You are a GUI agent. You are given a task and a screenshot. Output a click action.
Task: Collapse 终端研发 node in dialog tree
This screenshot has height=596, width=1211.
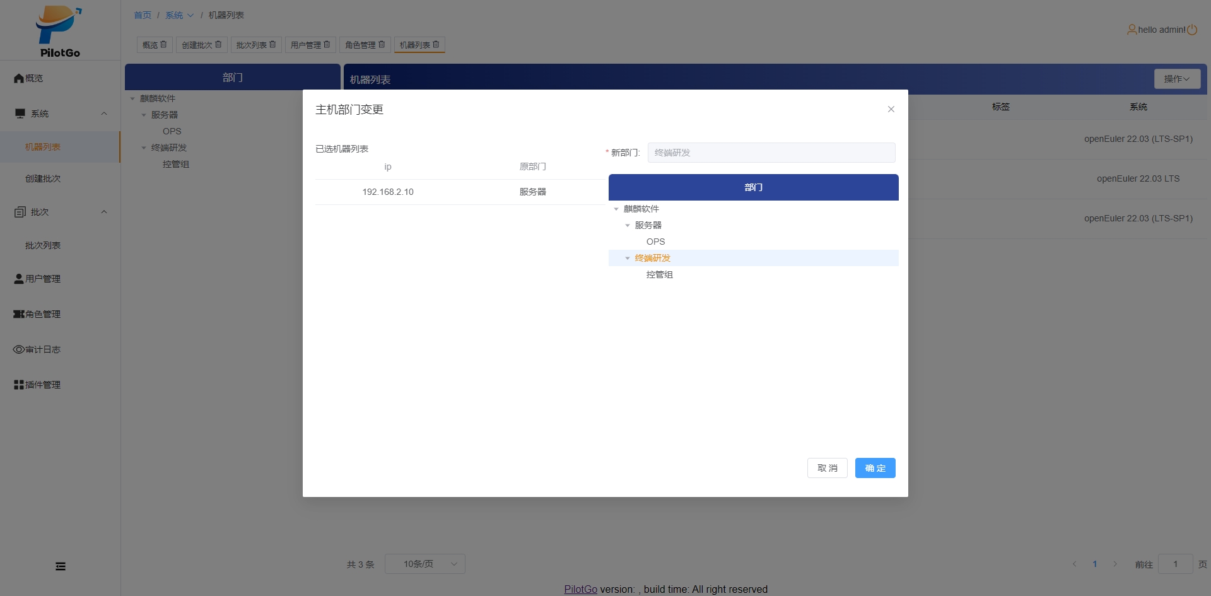(x=628, y=259)
